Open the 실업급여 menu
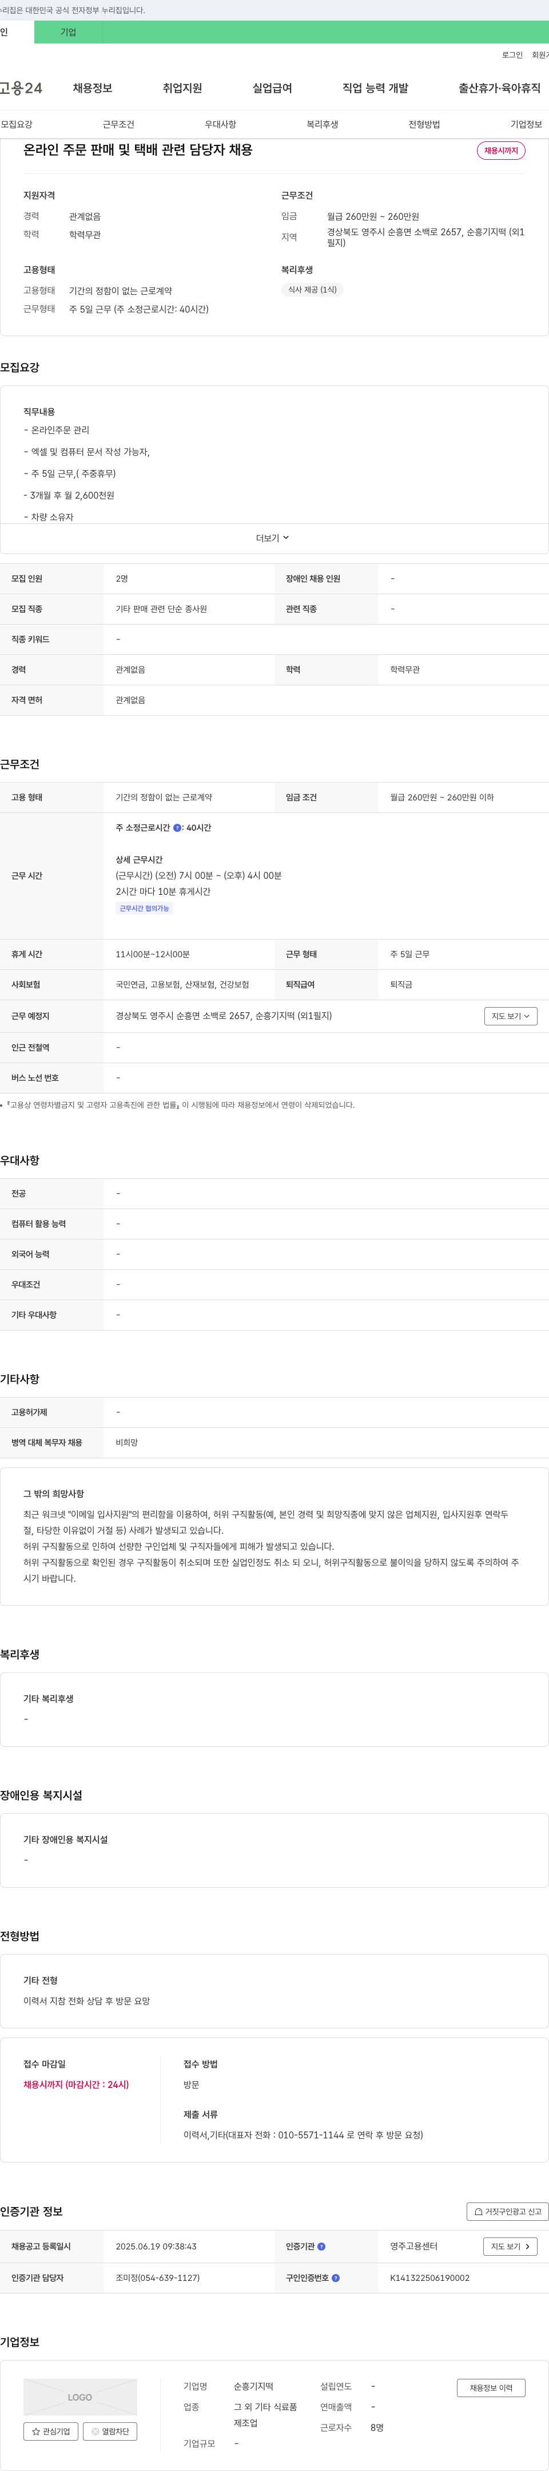 pyautogui.click(x=272, y=88)
